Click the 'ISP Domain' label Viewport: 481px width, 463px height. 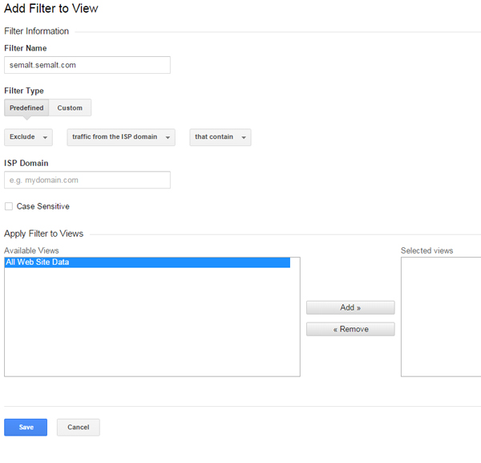26,164
